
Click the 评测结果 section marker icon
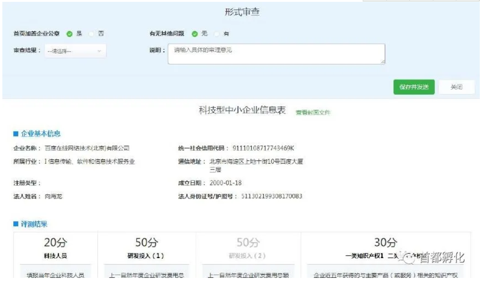coord(15,224)
